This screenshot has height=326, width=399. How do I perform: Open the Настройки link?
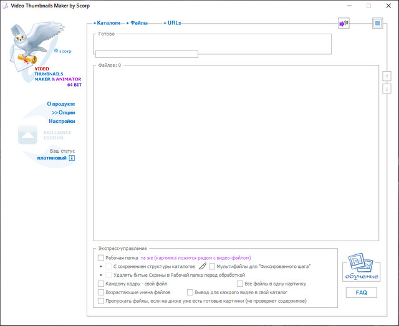pyautogui.click(x=62, y=122)
